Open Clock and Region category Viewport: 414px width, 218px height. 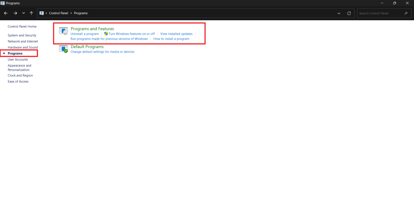click(20, 75)
